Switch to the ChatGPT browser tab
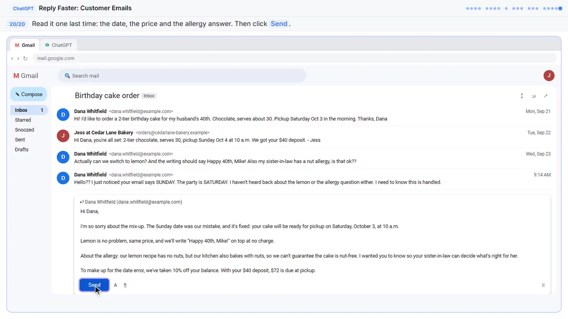 point(59,45)
